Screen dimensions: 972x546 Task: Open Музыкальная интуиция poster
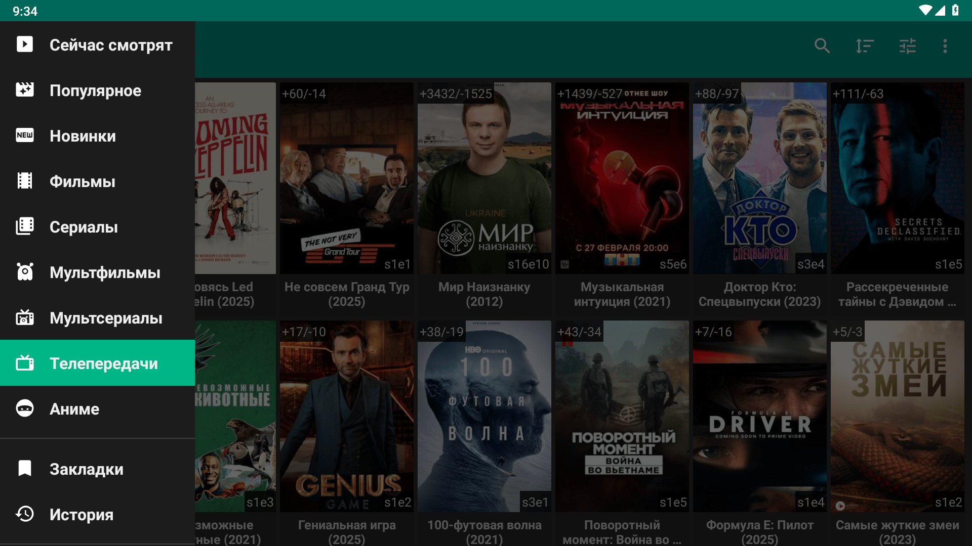(x=622, y=178)
